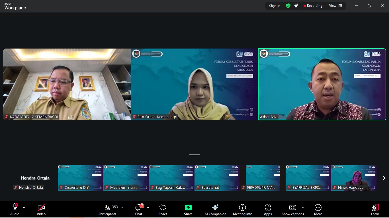Click muted mic icon on Sekretariat
The image size is (389, 218).
point(198,187)
